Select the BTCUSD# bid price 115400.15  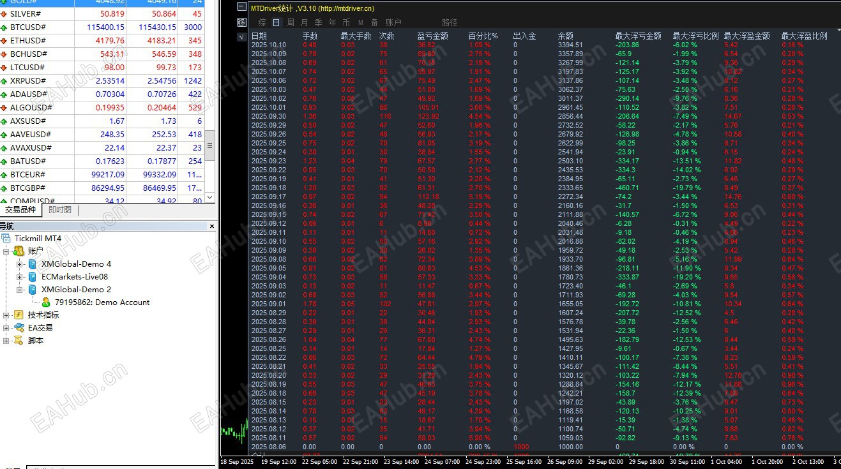click(105, 27)
